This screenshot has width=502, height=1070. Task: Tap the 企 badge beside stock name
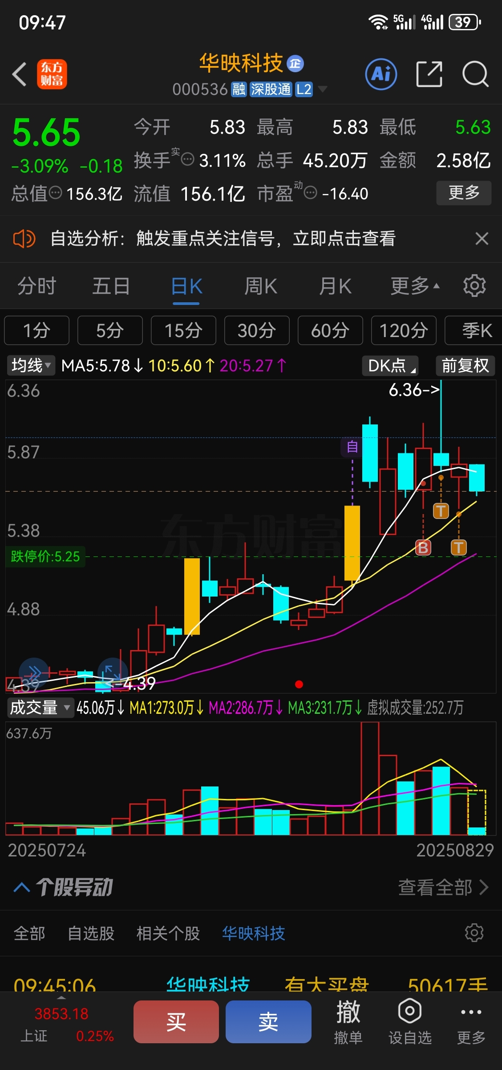pyautogui.click(x=295, y=64)
